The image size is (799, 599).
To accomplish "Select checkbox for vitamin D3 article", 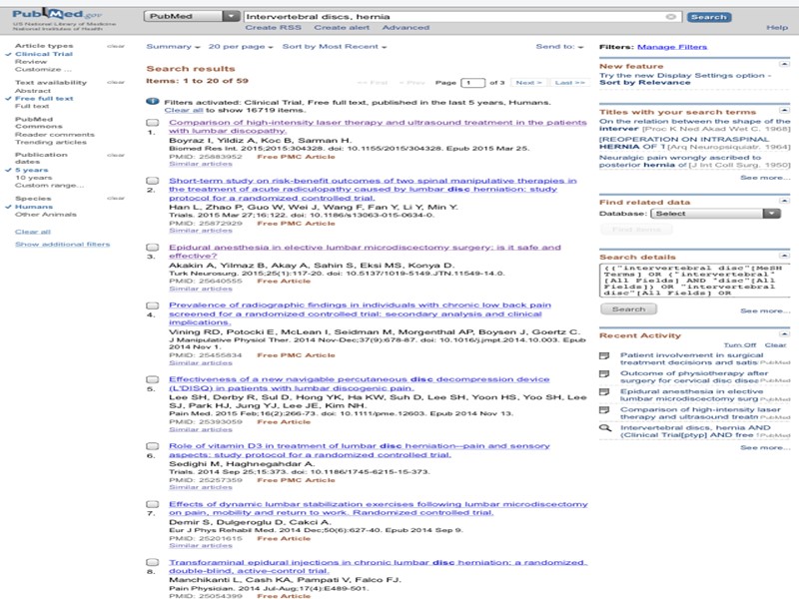I will 153,445.
